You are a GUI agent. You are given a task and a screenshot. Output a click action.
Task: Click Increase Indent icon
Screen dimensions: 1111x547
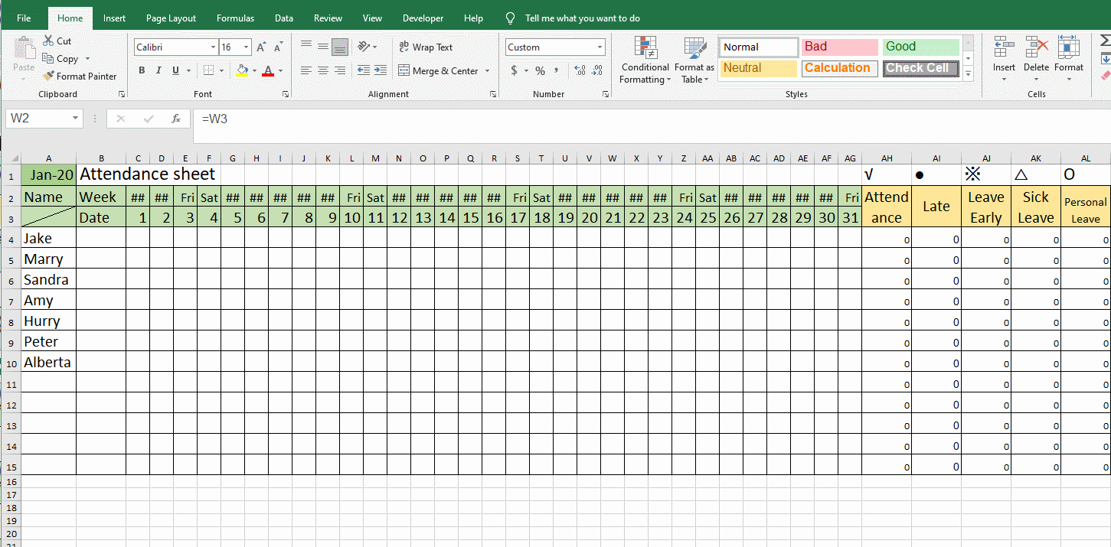[381, 70]
